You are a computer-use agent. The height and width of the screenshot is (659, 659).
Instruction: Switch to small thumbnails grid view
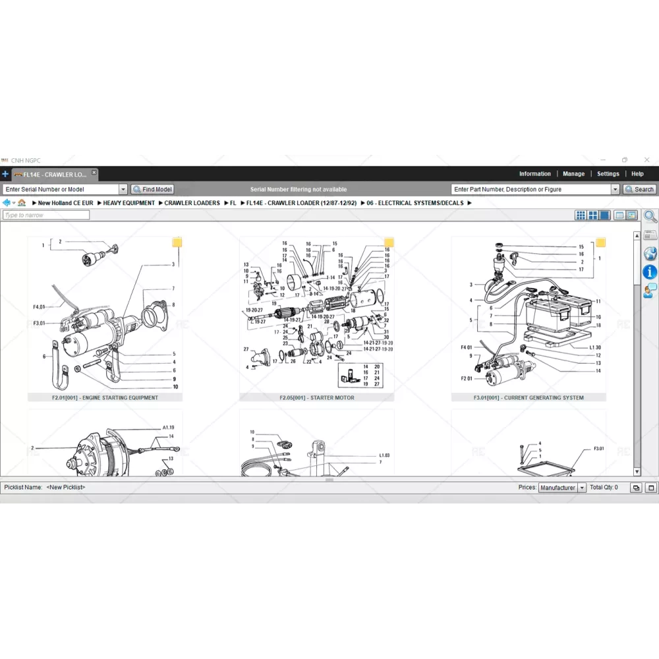pyautogui.click(x=581, y=215)
